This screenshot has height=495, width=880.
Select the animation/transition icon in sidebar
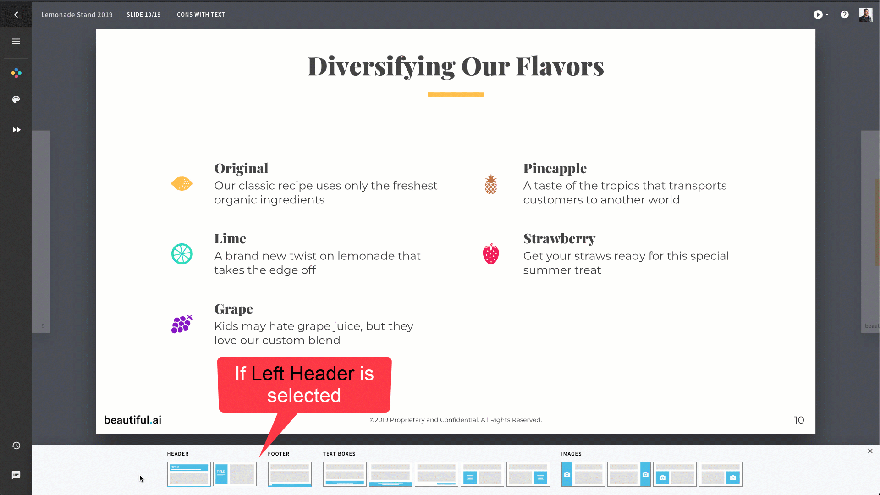[16, 130]
